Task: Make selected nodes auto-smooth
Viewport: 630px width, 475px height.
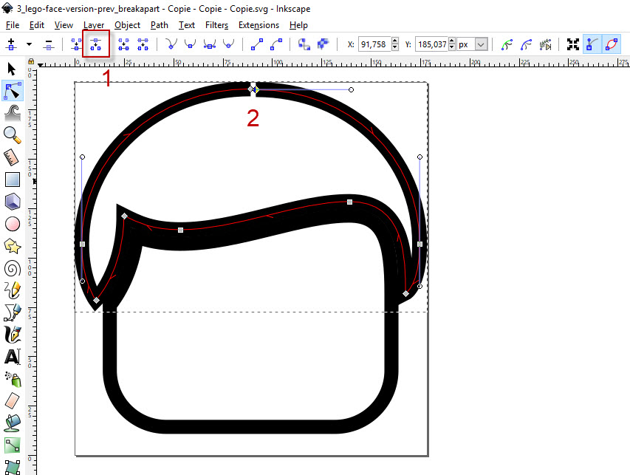Action: [x=229, y=44]
